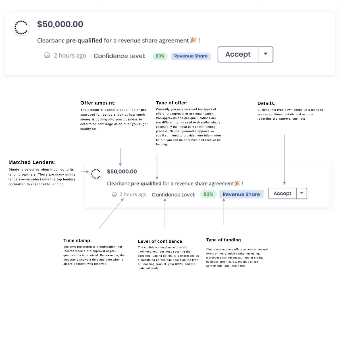Image resolution: width=341 pixels, height=341 pixels.
Task: Click the timestamp clock icon on the middle card
Action: 114,194
